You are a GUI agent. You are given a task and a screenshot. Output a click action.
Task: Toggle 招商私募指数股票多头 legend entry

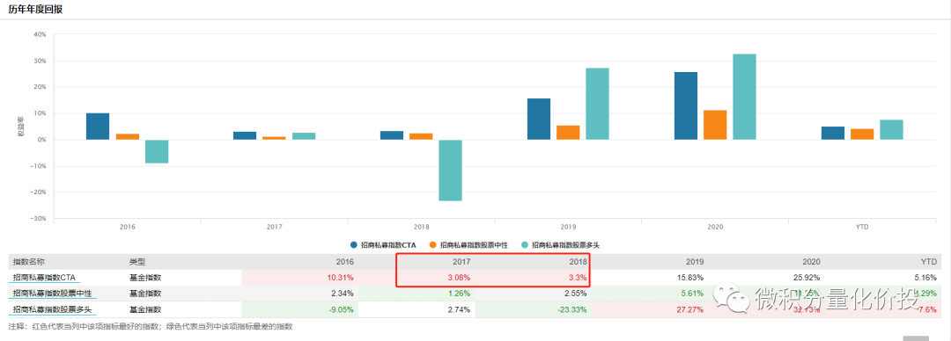point(561,245)
